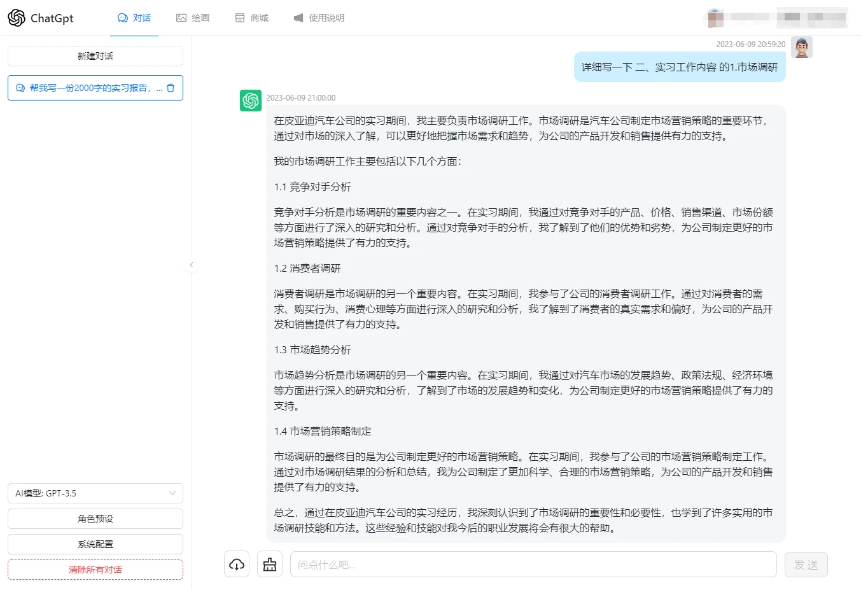Click the 新建对话 button
The width and height of the screenshot is (861, 590).
click(x=95, y=56)
